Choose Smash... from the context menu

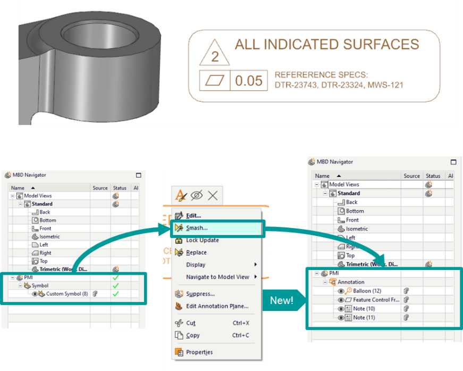coord(197,228)
